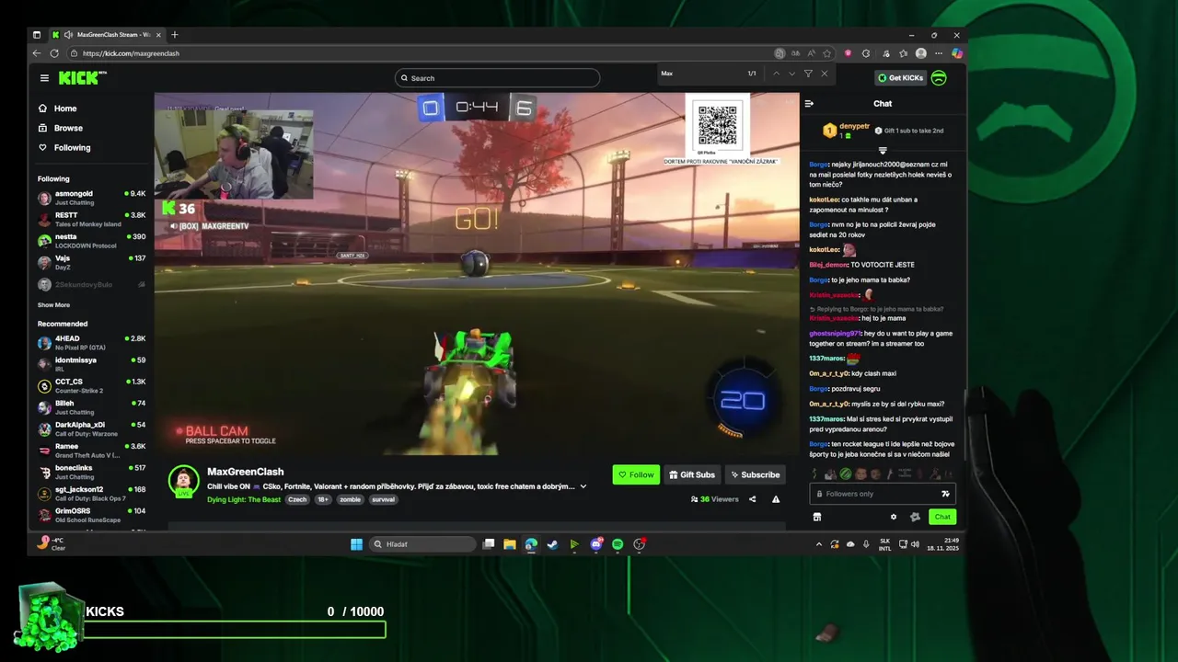Screen dimensions: 1178x662
Task: Open the green profile avatar menu
Action: tap(939, 78)
